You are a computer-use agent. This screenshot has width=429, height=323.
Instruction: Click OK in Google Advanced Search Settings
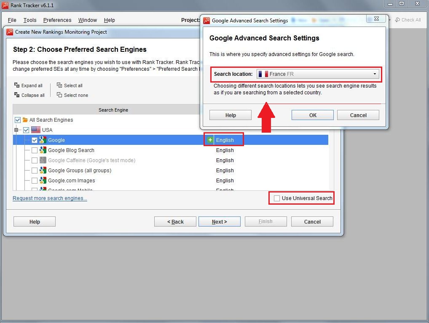tap(312, 115)
